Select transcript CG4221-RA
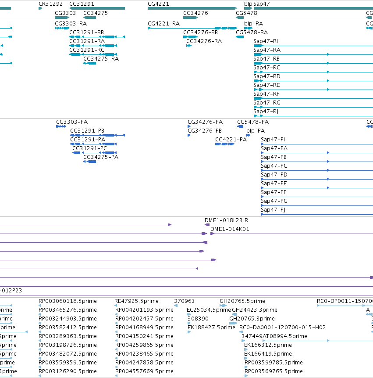This screenshot has height=378, width=373. [x=163, y=24]
